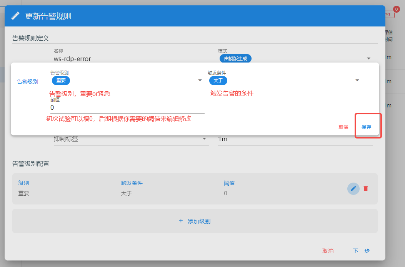405x267 pixels.
Task: Open the 抑制标签 dropdown
Action: coord(131,139)
